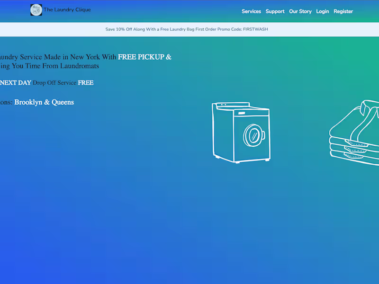Click the You Time From Laundromats line
379x284 pixels.
click(49, 66)
